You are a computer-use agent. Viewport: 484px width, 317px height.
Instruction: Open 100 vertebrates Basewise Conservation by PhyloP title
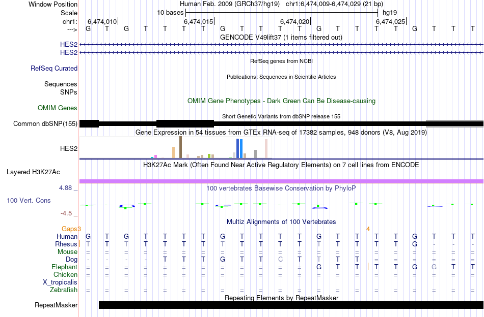coord(281,188)
